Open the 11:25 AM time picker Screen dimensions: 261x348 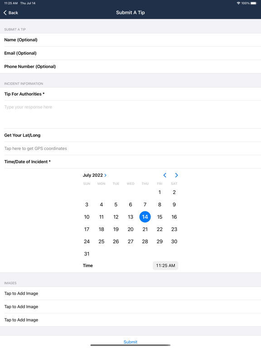[x=165, y=266]
